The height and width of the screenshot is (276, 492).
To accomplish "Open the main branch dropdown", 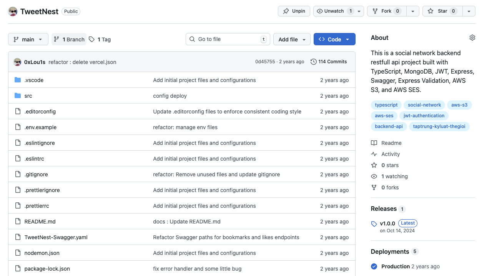I will (28, 39).
